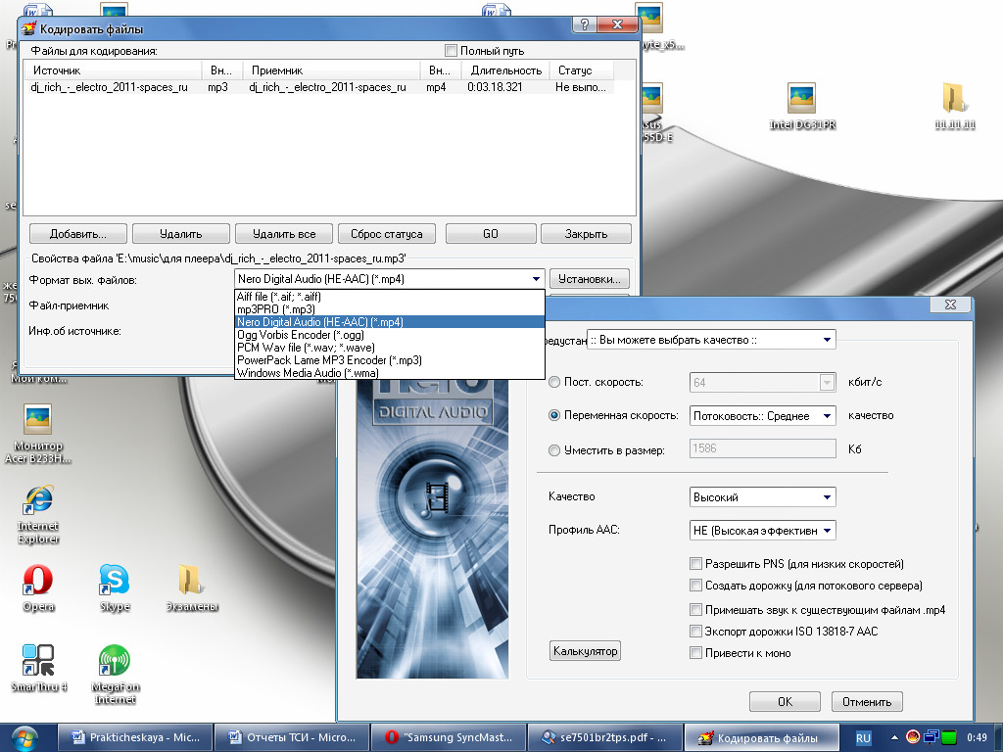Screen dimensions: 1003x752
Task: Click the Удалить button
Action: [181, 233]
